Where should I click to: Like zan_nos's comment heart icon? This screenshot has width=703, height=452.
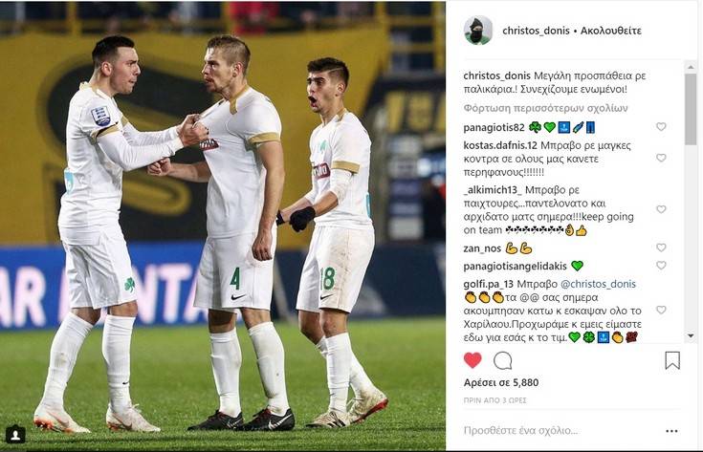tap(661, 248)
